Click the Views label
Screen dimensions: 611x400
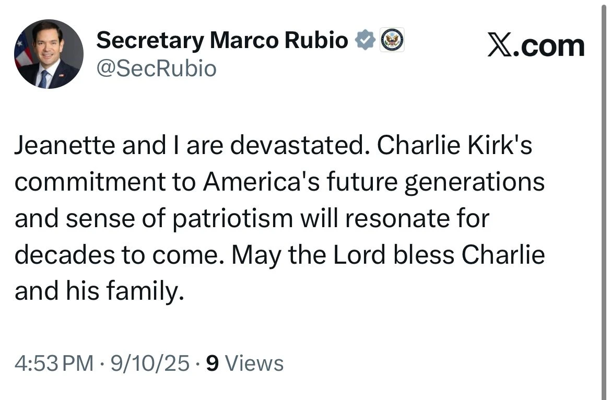coord(256,363)
